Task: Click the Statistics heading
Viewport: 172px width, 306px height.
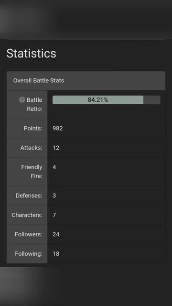Action: pyautogui.click(x=31, y=53)
